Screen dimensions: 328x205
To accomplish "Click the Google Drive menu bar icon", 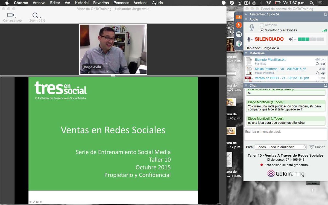I will click(254, 3).
